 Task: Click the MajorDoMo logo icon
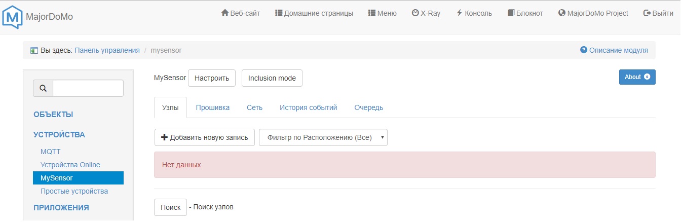(12, 16)
